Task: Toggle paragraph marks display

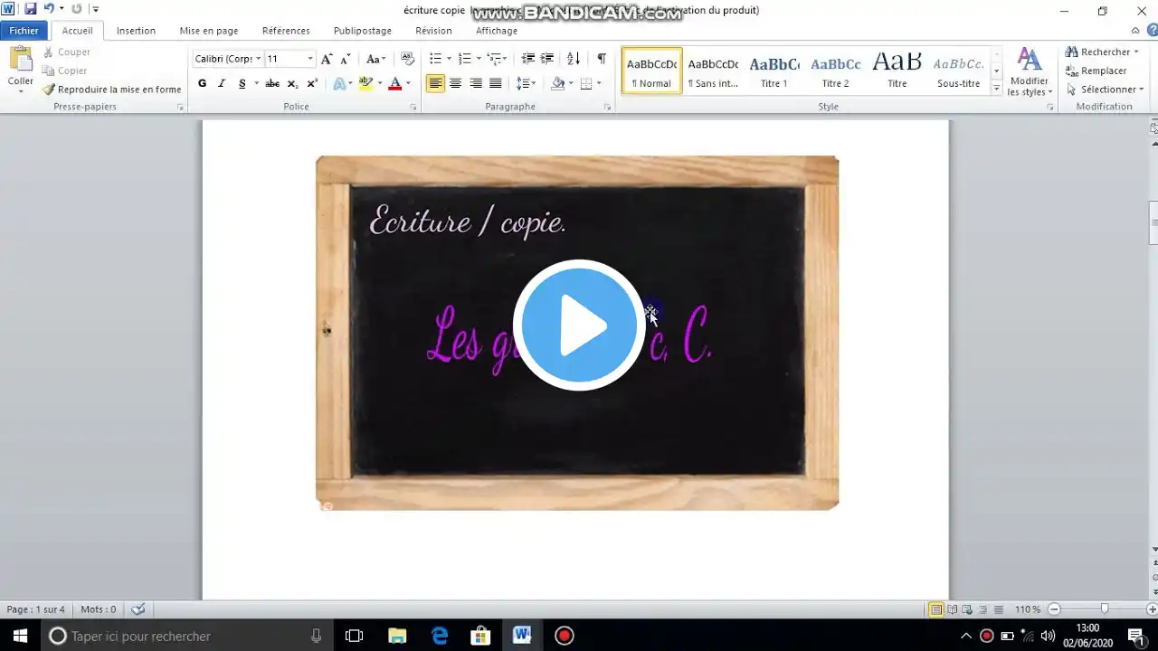Action: (602, 59)
